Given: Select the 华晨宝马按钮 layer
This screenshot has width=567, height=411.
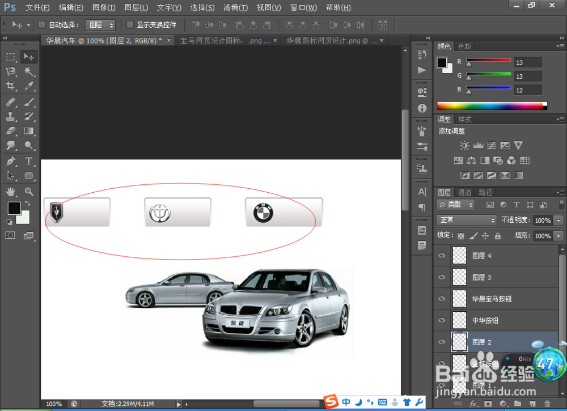Looking at the screenshot, I should pos(497,299).
